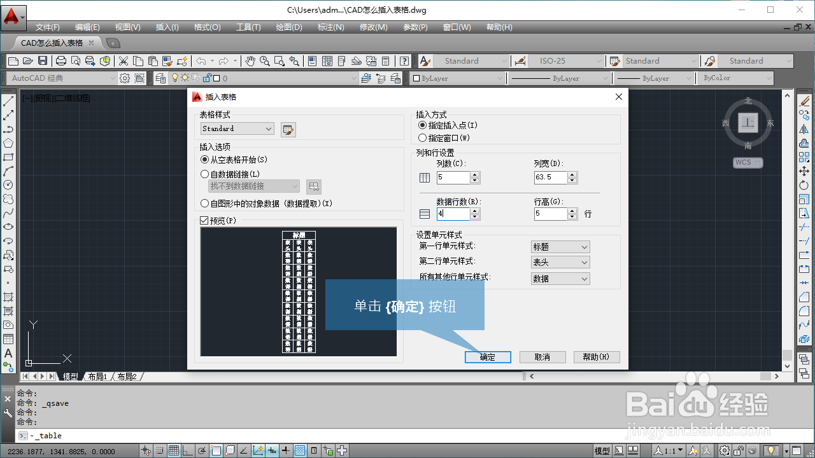Select the Rotate tool in Modify toolbar

(x=804, y=185)
